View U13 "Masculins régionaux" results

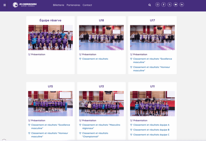101,125
